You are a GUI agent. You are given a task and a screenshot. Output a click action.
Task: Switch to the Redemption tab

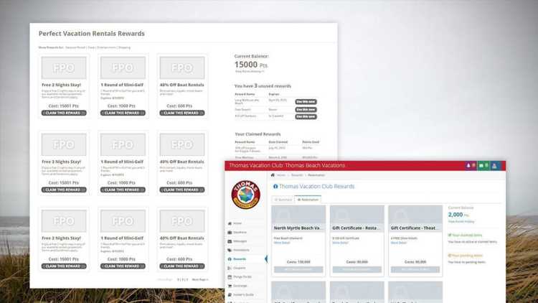(x=308, y=199)
